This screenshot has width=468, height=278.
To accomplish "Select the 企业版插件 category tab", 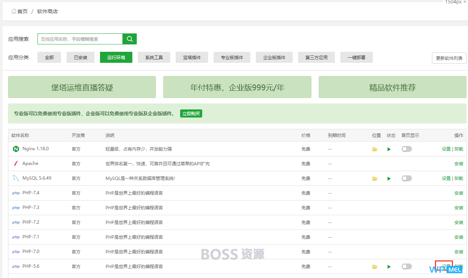I will coord(274,57).
